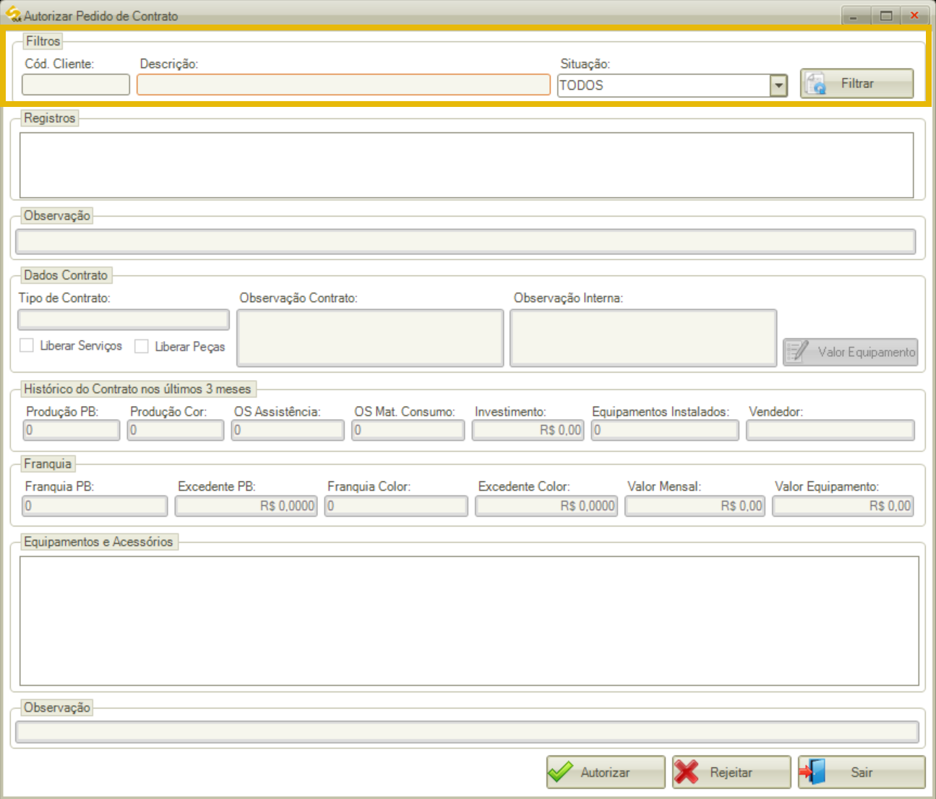Viewport: 936px width, 799px height.
Task: Close the Autorizar Pedido de Contrato window
Action: coord(914,15)
